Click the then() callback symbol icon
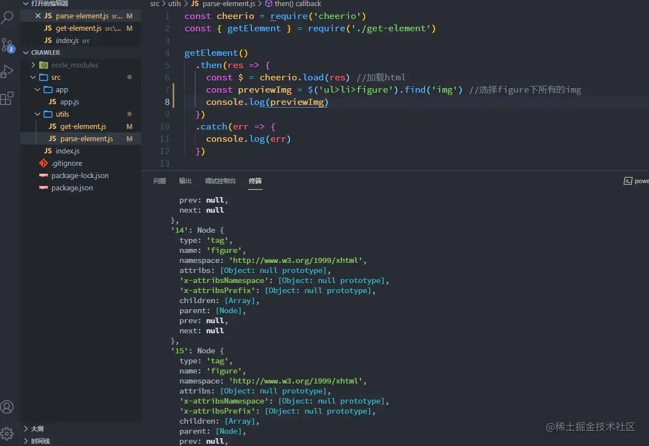 pyautogui.click(x=269, y=4)
